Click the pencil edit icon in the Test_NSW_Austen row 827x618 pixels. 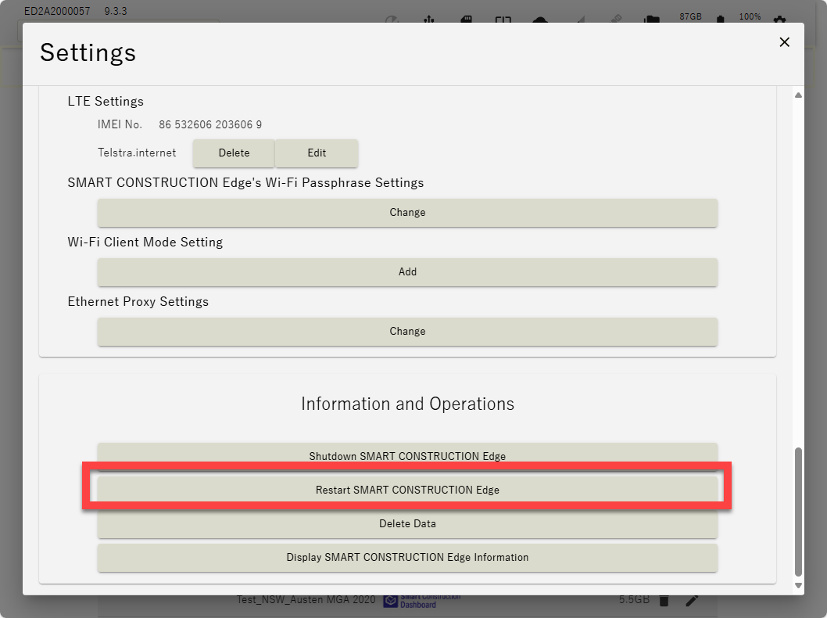(x=692, y=601)
